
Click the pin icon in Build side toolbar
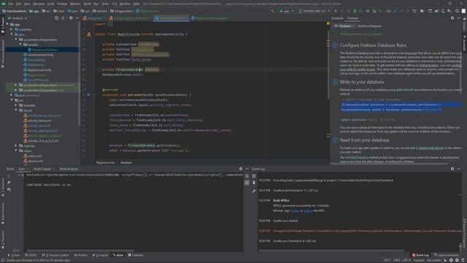(9, 183)
